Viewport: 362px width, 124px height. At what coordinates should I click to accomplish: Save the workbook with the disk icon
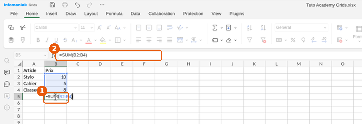pyautogui.click(x=52, y=5)
